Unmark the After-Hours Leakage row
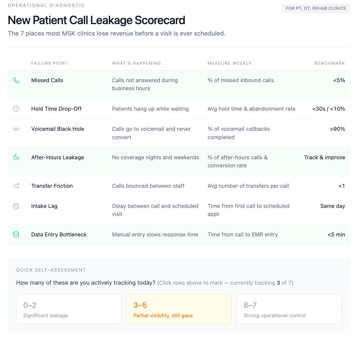363x338 pixels. tap(179, 161)
